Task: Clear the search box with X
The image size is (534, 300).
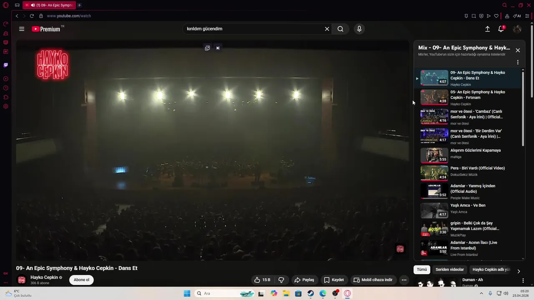Action: [327, 29]
